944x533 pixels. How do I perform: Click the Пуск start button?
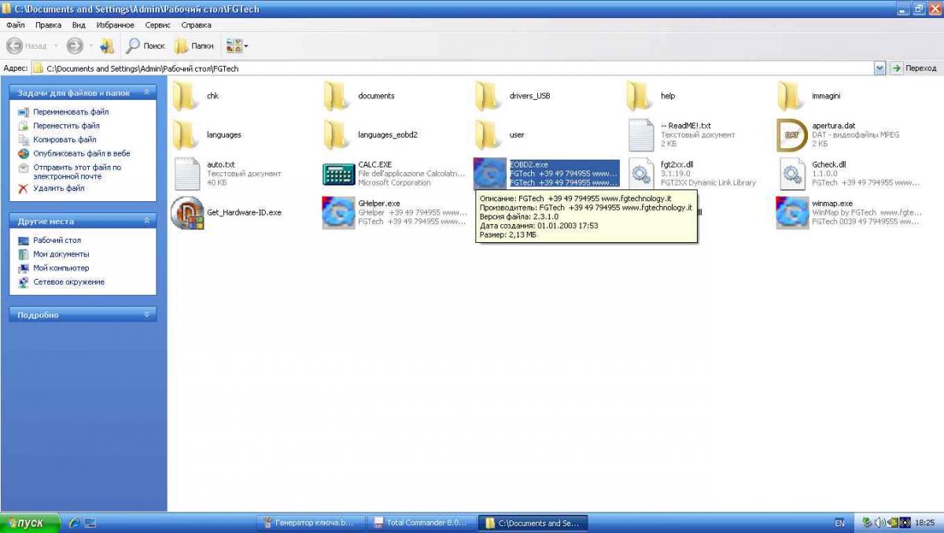[31, 523]
